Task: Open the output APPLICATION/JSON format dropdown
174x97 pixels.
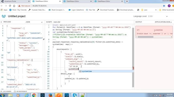Action: pyautogui.click(x=163, y=22)
